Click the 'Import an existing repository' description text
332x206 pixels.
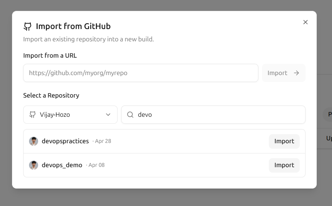[x=89, y=40]
